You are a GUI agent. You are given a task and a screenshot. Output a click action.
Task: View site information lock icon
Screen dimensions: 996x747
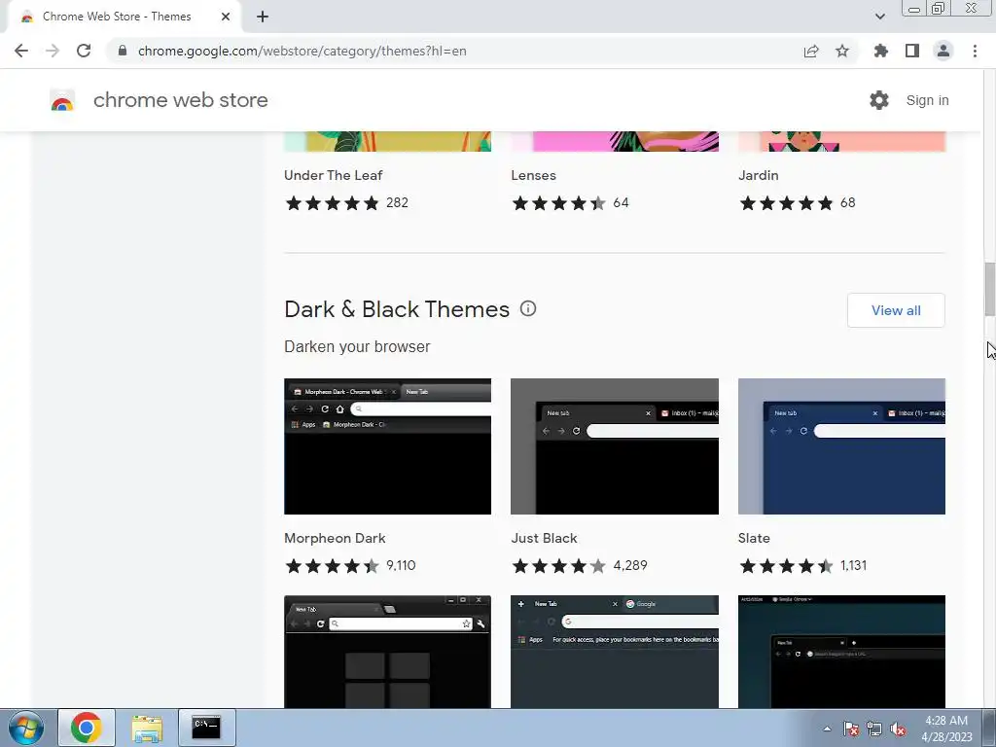(123, 51)
